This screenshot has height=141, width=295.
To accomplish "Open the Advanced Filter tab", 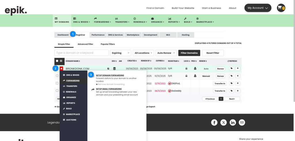I will tap(85, 44).
